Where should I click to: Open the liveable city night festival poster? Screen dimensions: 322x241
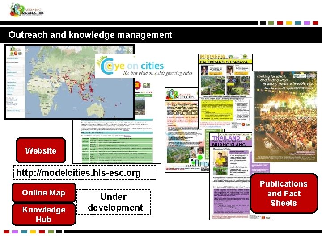pos(285,116)
